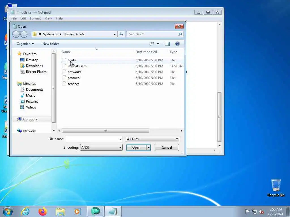Select Network in navigation pane
Viewport: 290px width, 217px height.
pos(29,131)
